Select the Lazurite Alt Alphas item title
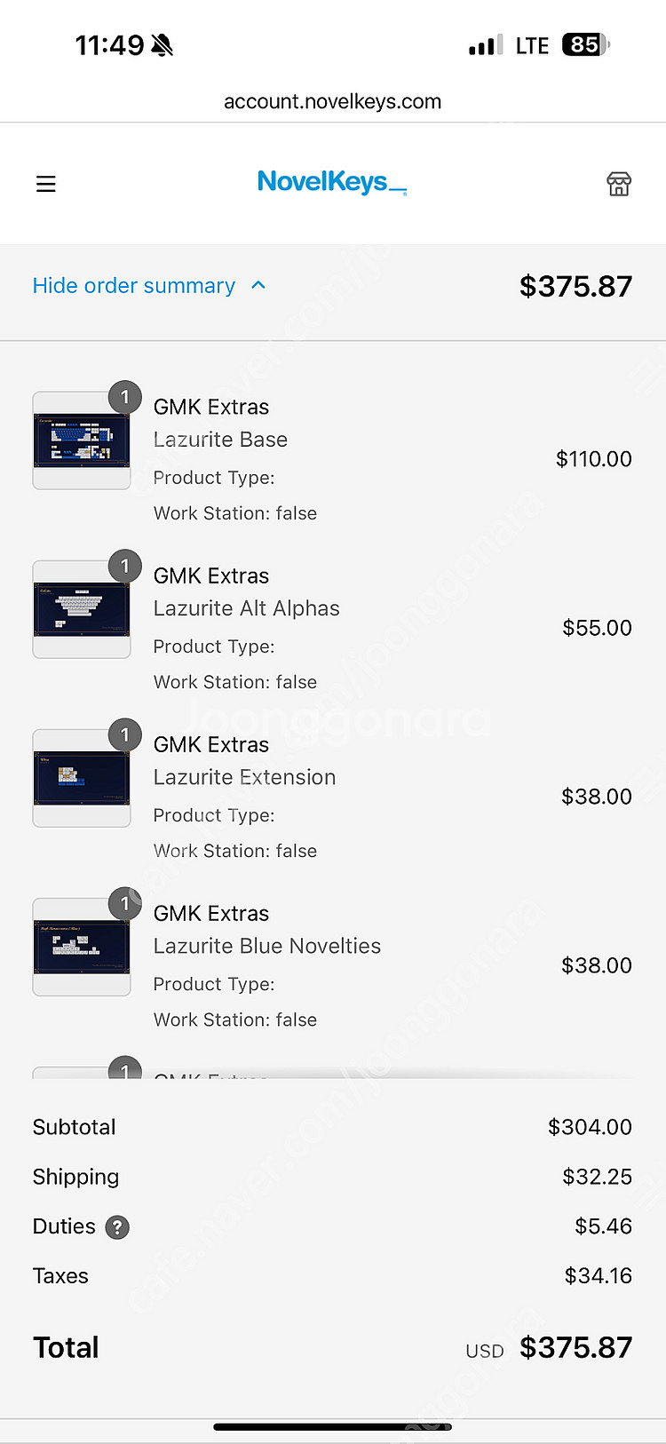This screenshot has width=666, height=1444. (x=247, y=608)
